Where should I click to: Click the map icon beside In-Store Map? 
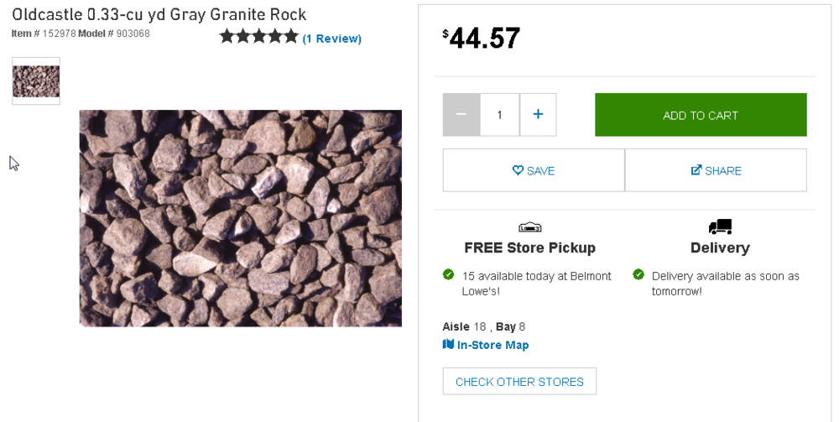coord(448,345)
